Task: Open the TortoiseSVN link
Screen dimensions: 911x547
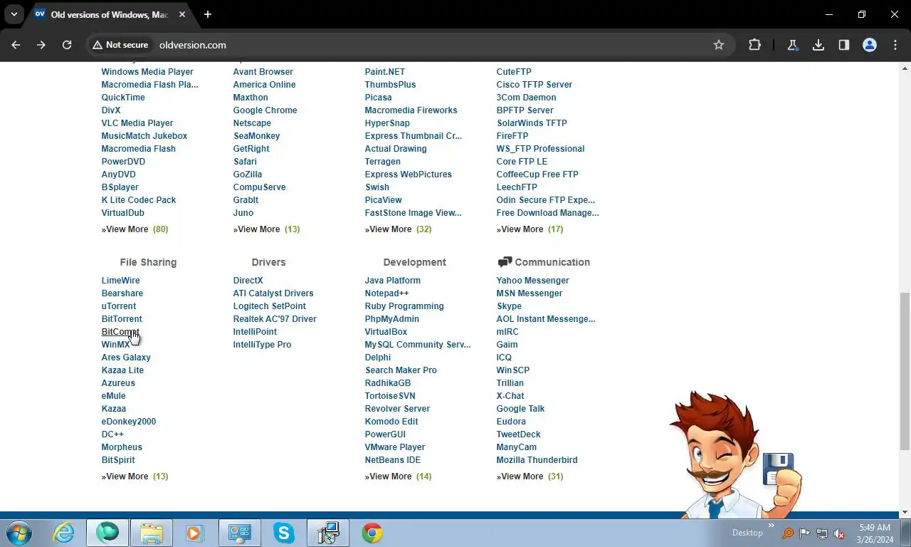Action: click(x=390, y=396)
